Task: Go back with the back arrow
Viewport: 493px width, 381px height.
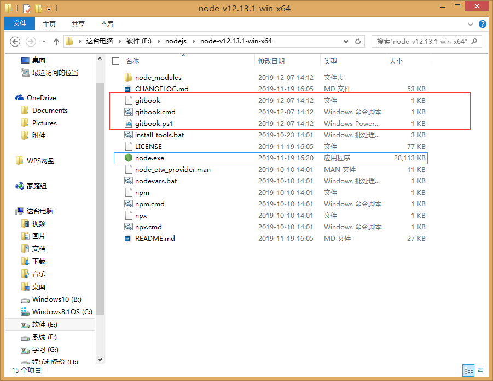Action: 15,42
